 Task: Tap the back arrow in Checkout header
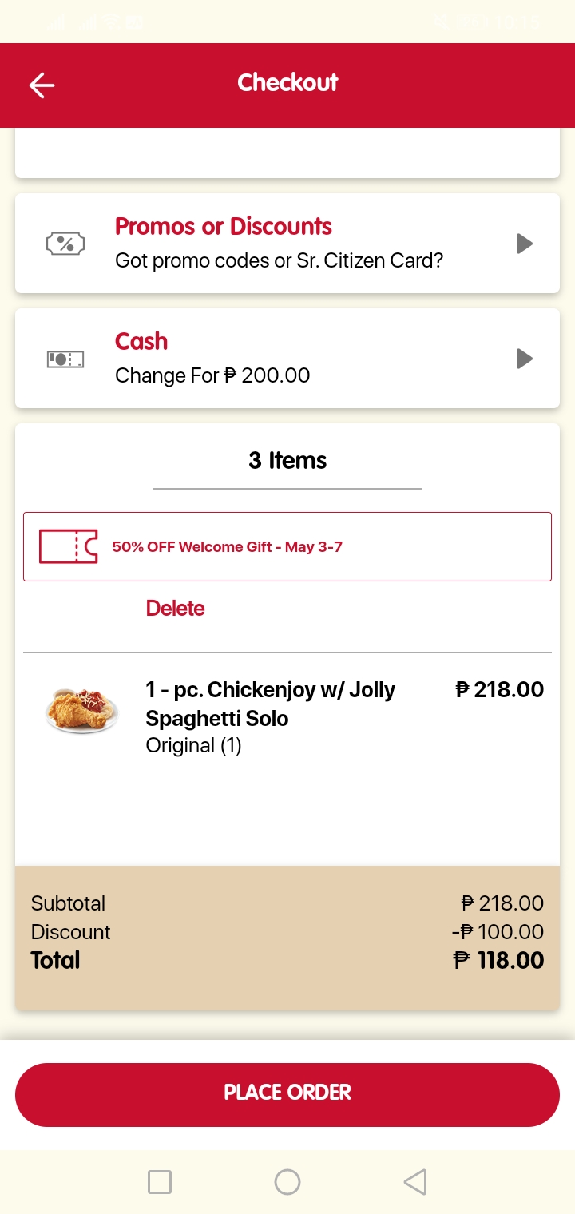(x=42, y=85)
